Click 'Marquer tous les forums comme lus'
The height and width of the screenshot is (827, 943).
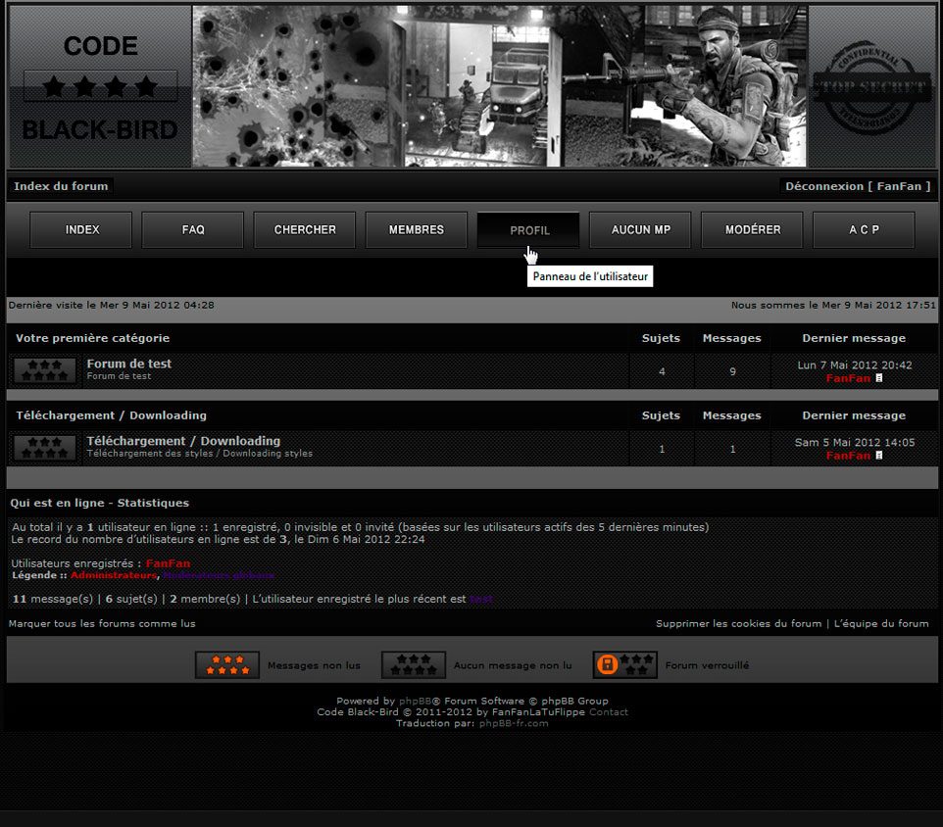click(x=102, y=623)
